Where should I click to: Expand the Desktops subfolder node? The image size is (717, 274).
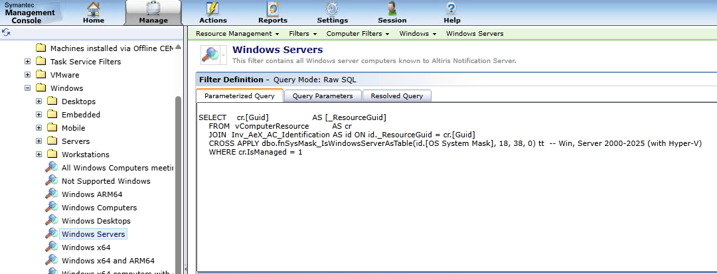coord(39,101)
